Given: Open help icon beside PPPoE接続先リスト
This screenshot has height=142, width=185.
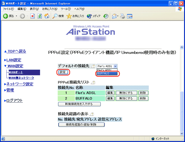Looking at the screenshot, I should pyautogui.click(x=93, y=82).
